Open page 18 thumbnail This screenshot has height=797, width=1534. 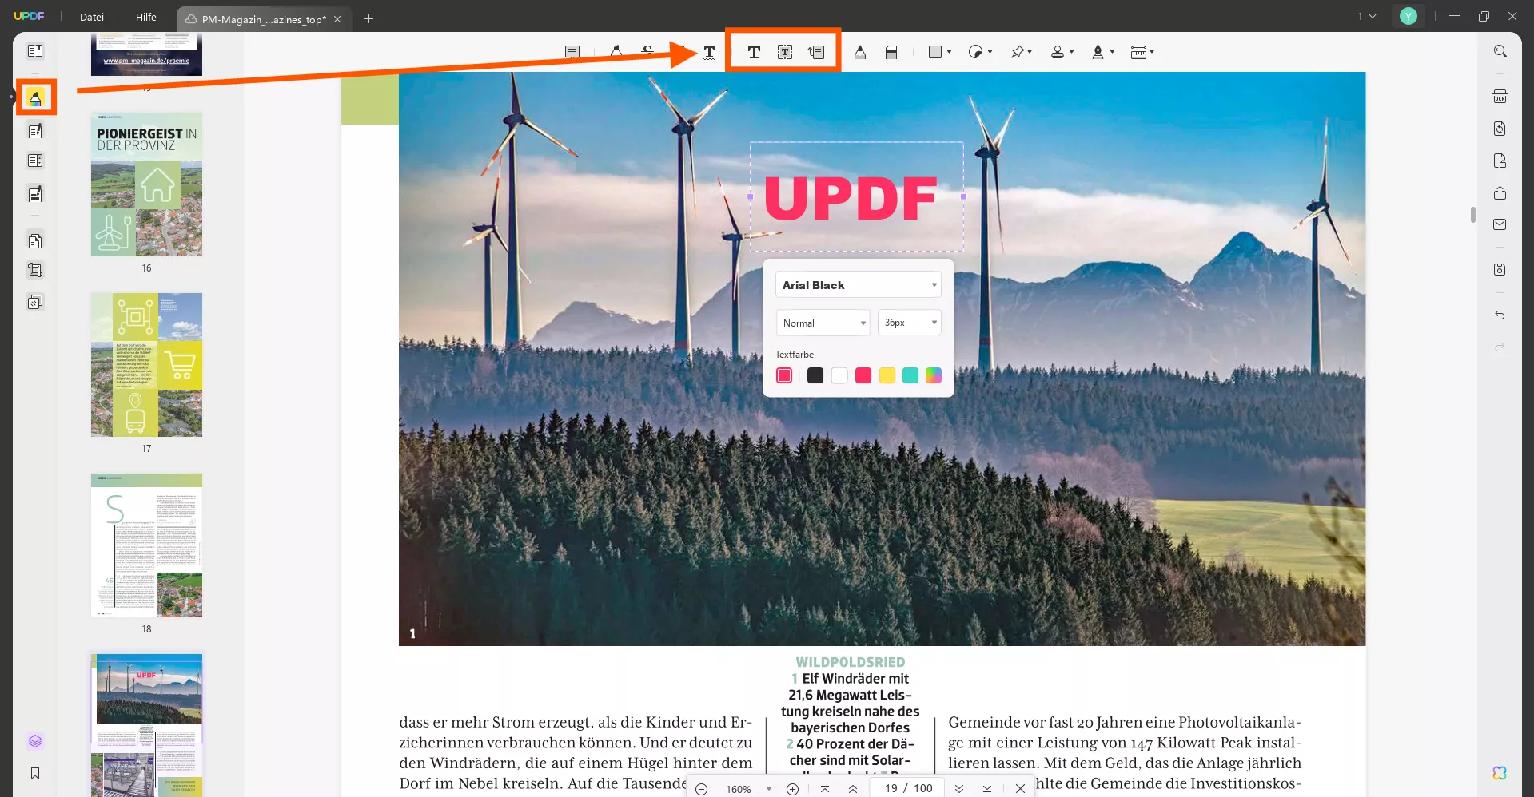(x=146, y=545)
